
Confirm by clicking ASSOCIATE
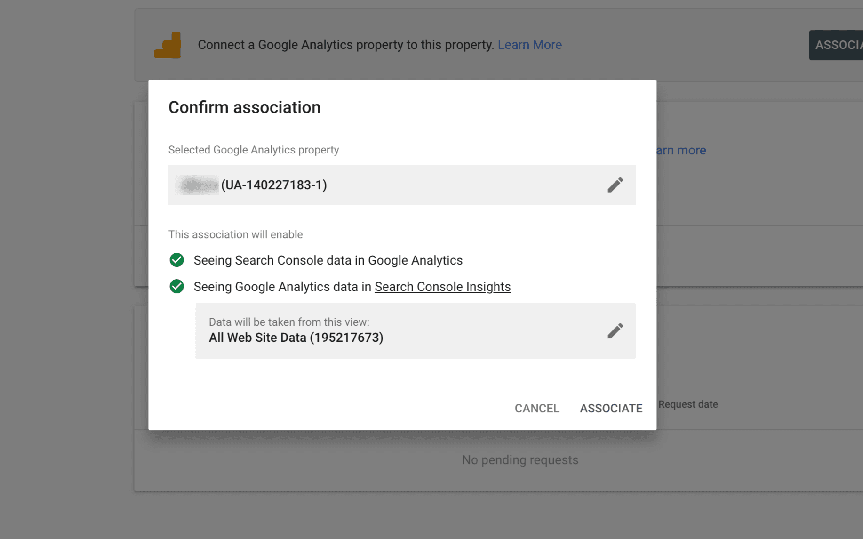611,408
